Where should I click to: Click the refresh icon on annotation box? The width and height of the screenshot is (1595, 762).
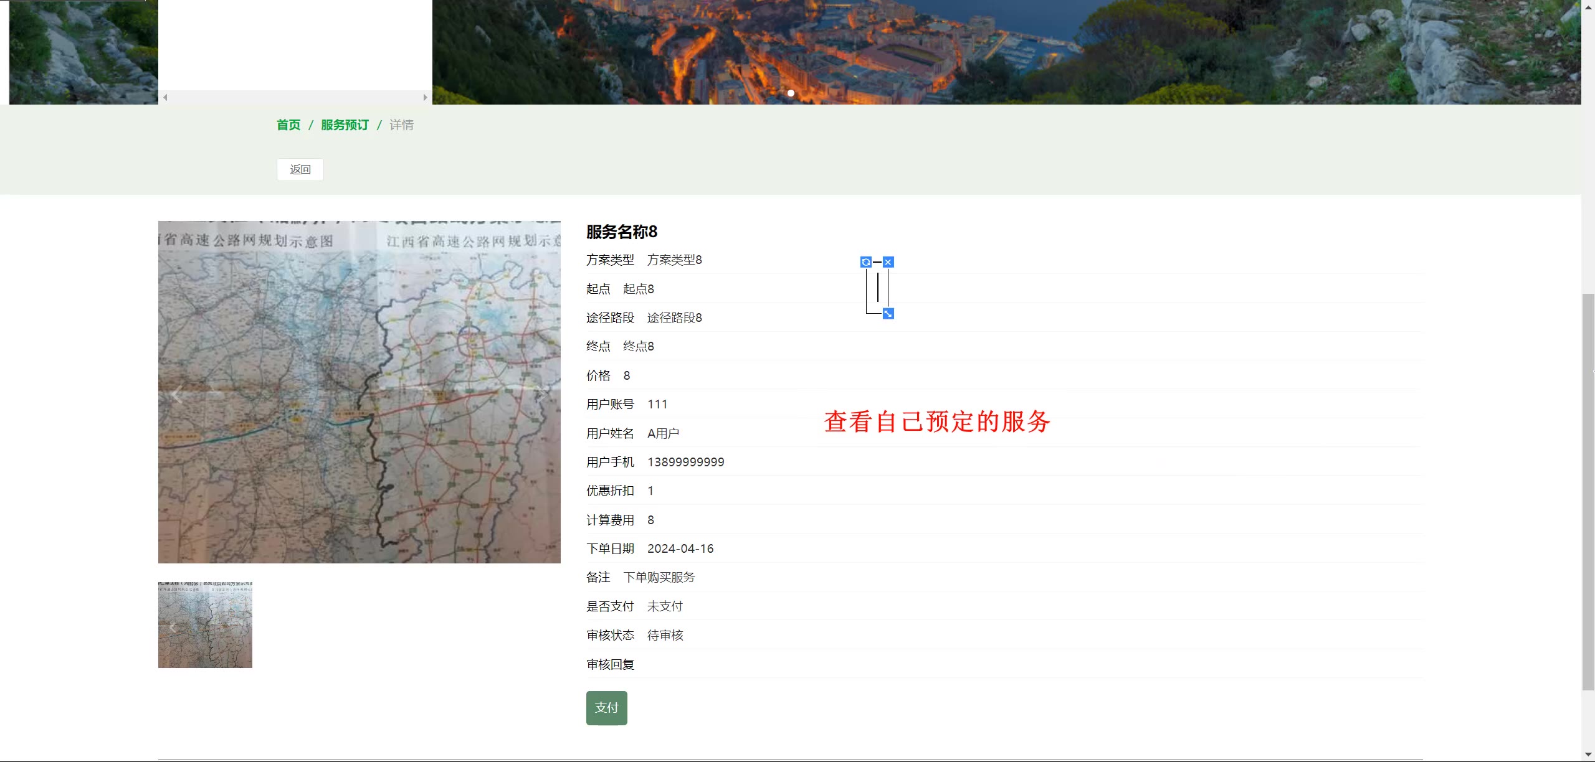click(865, 262)
